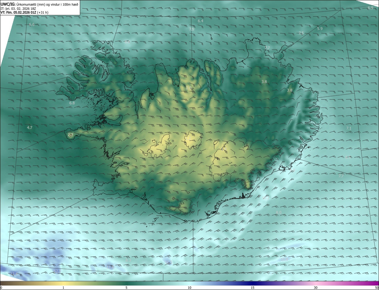
Task: Click the map title "UWC/IG: Úrkomumætti (mm) og vindur í 100m hæð"
Action: tap(40, 4)
